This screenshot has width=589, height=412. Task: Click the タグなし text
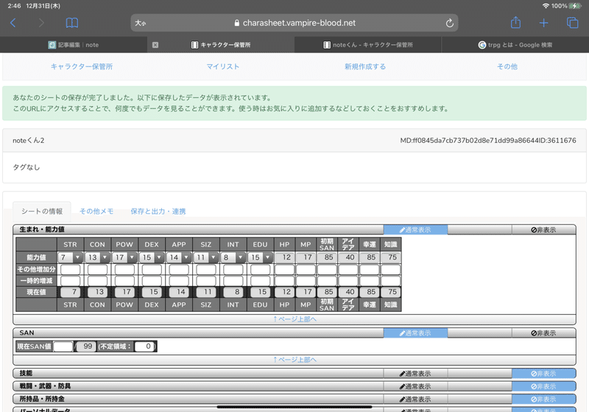[27, 167]
